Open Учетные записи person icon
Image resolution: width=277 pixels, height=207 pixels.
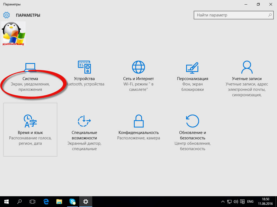[x=247, y=67]
